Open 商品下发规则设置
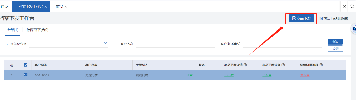This screenshot has width=356, height=100. (x=333, y=19)
